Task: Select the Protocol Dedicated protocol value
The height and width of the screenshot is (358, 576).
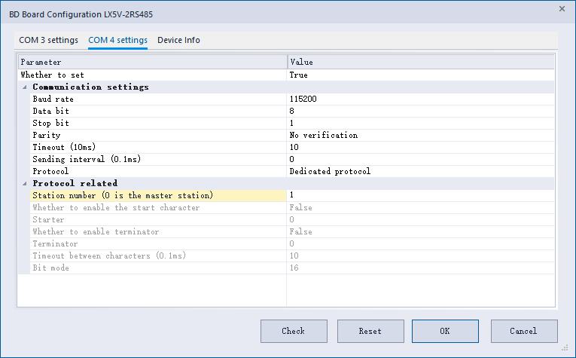Action: (x=422, y=171)
